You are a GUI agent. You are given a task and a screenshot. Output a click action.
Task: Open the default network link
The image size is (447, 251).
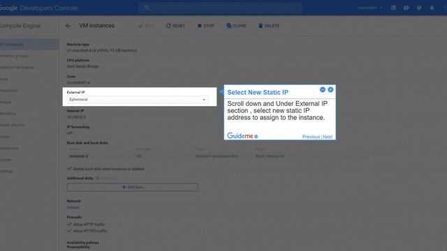(73, 208)
